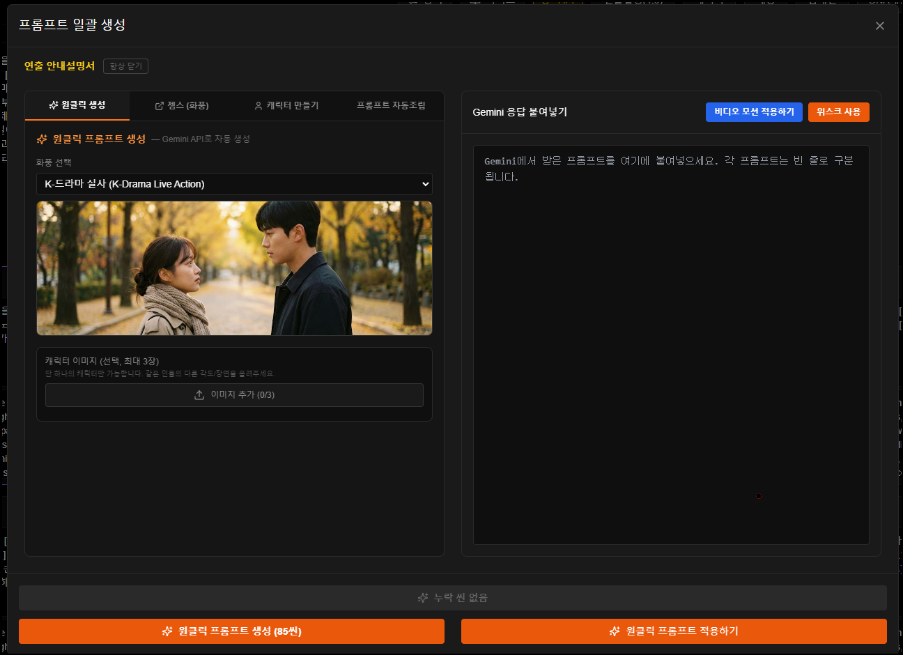Close the 프롬프트 일괄 생성 dialog

[x=880, y=26]
